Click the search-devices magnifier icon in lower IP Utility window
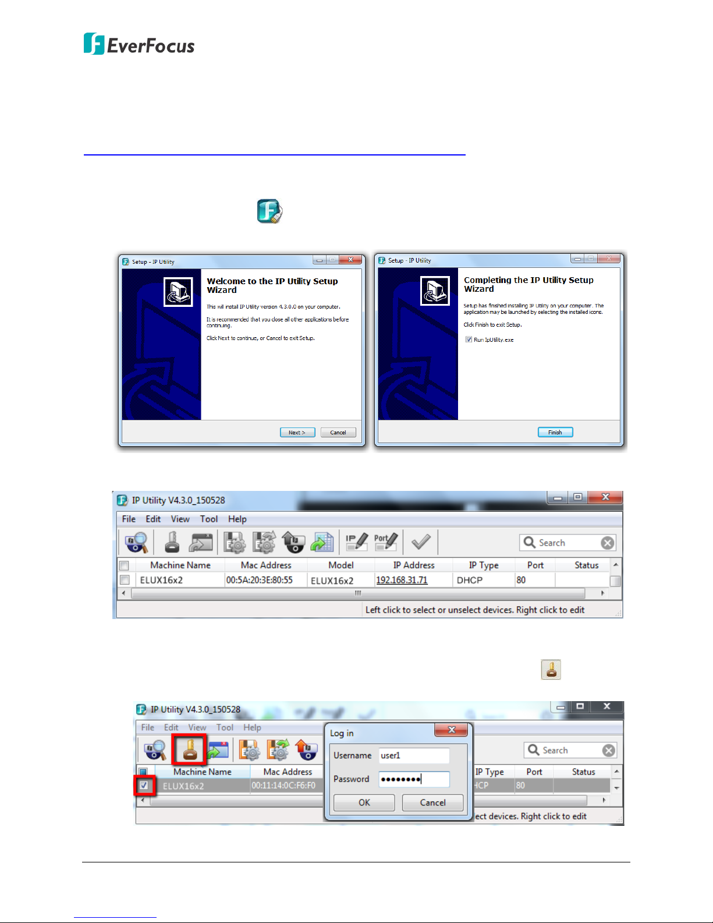 pyautogui.click(x=155, y=750)
